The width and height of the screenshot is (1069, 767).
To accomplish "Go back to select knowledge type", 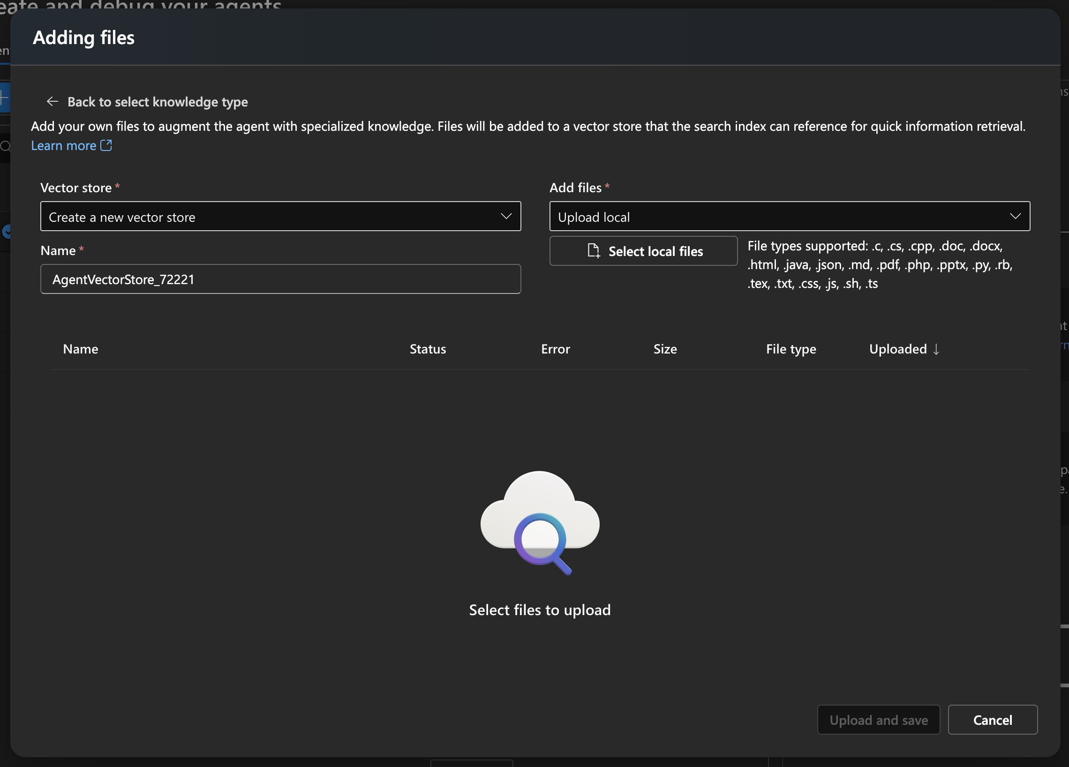I will (x=158, y=102).
